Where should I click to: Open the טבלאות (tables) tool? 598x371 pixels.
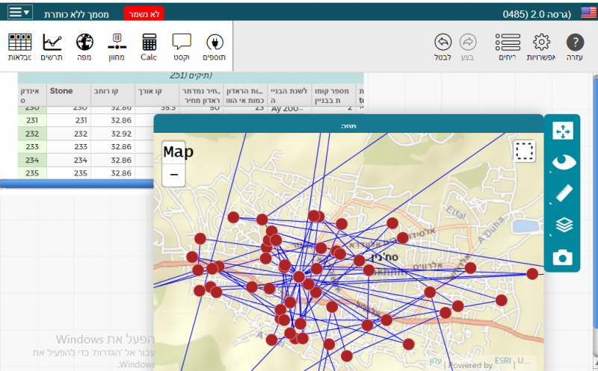pos(19,46)
